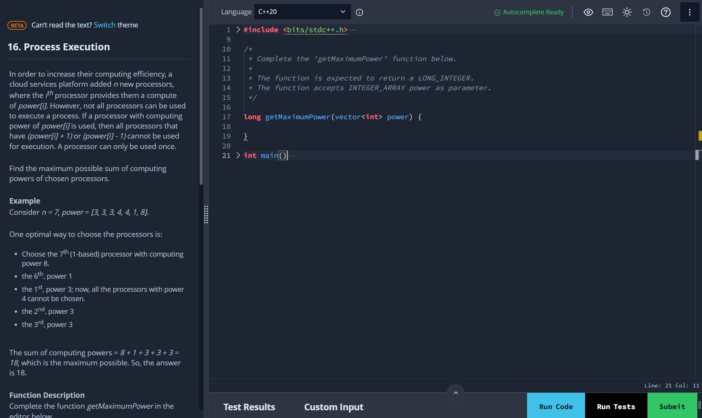The width and height of the screenshot is (702, 418).
Task: Click the Autocomplete Ready status indicator
Action: [x=529, y=12]
